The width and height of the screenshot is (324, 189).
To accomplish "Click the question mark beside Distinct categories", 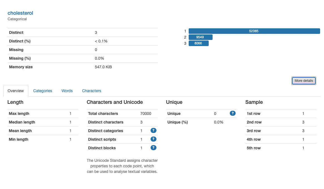I will pyautogui.click(x=153, y=130).
